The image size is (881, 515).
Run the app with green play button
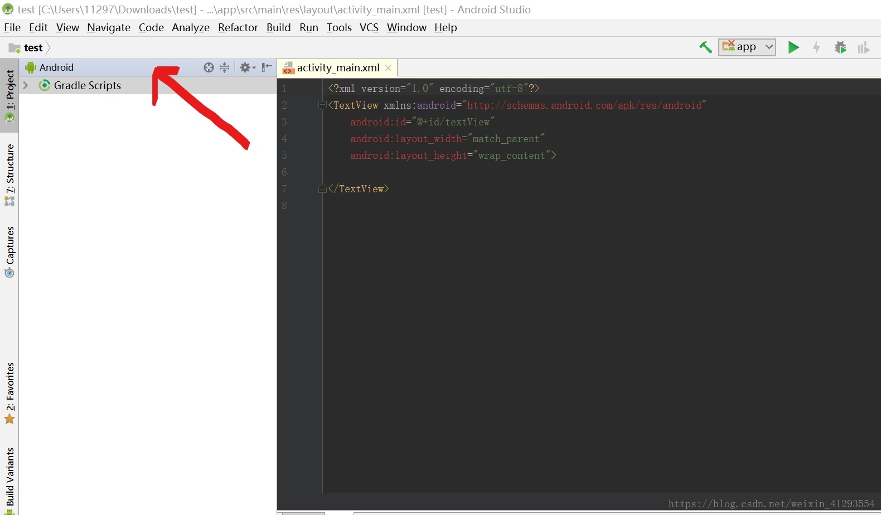793,47
